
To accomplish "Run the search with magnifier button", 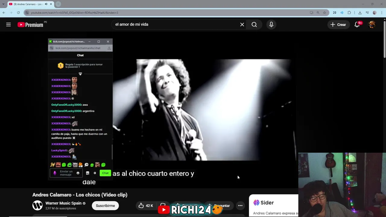I will click(254, 24).
